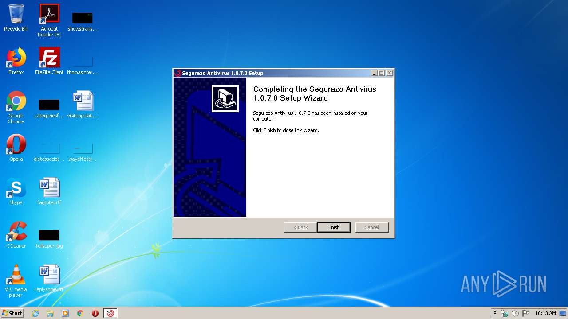This screenshot has width=568, height=319.
Task: Show hidden system tray icons
Action: coord(495,313)
